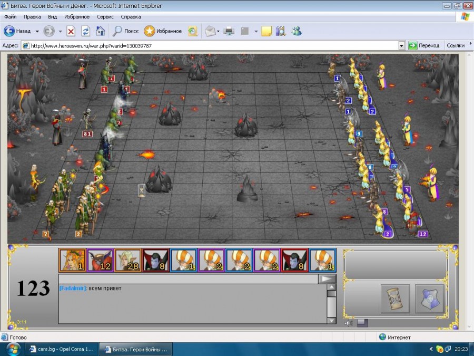Open the Файл menu
This screenshot has width=474, height=356.
click(11, 17)
